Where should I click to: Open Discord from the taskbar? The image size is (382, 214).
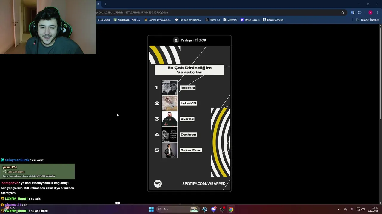213,209
